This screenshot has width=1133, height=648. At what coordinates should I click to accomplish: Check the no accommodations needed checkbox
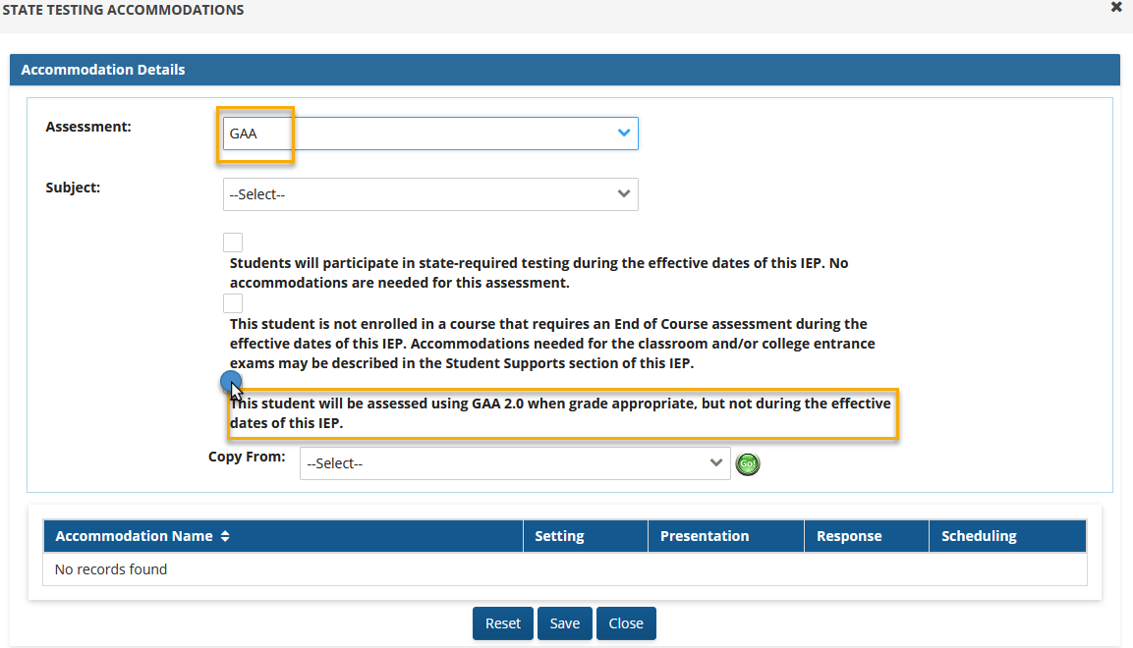(x=233, y=243)
